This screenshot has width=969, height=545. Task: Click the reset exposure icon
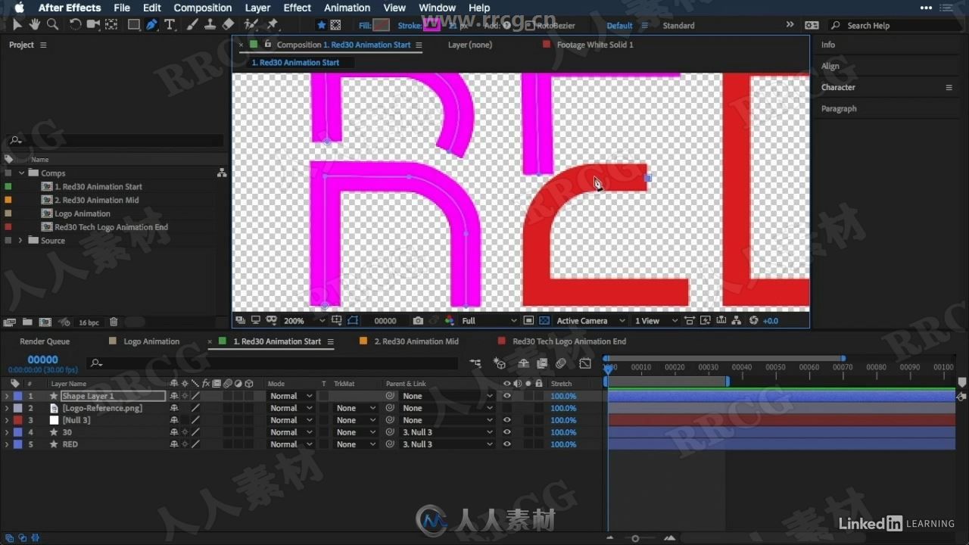point(753,321)
